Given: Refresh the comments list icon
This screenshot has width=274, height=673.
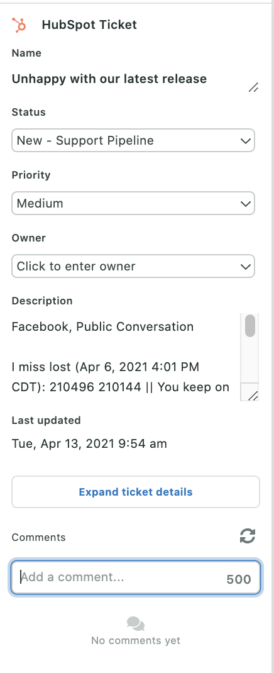Looking at the screenshot, I should click(x=248, y=536).
